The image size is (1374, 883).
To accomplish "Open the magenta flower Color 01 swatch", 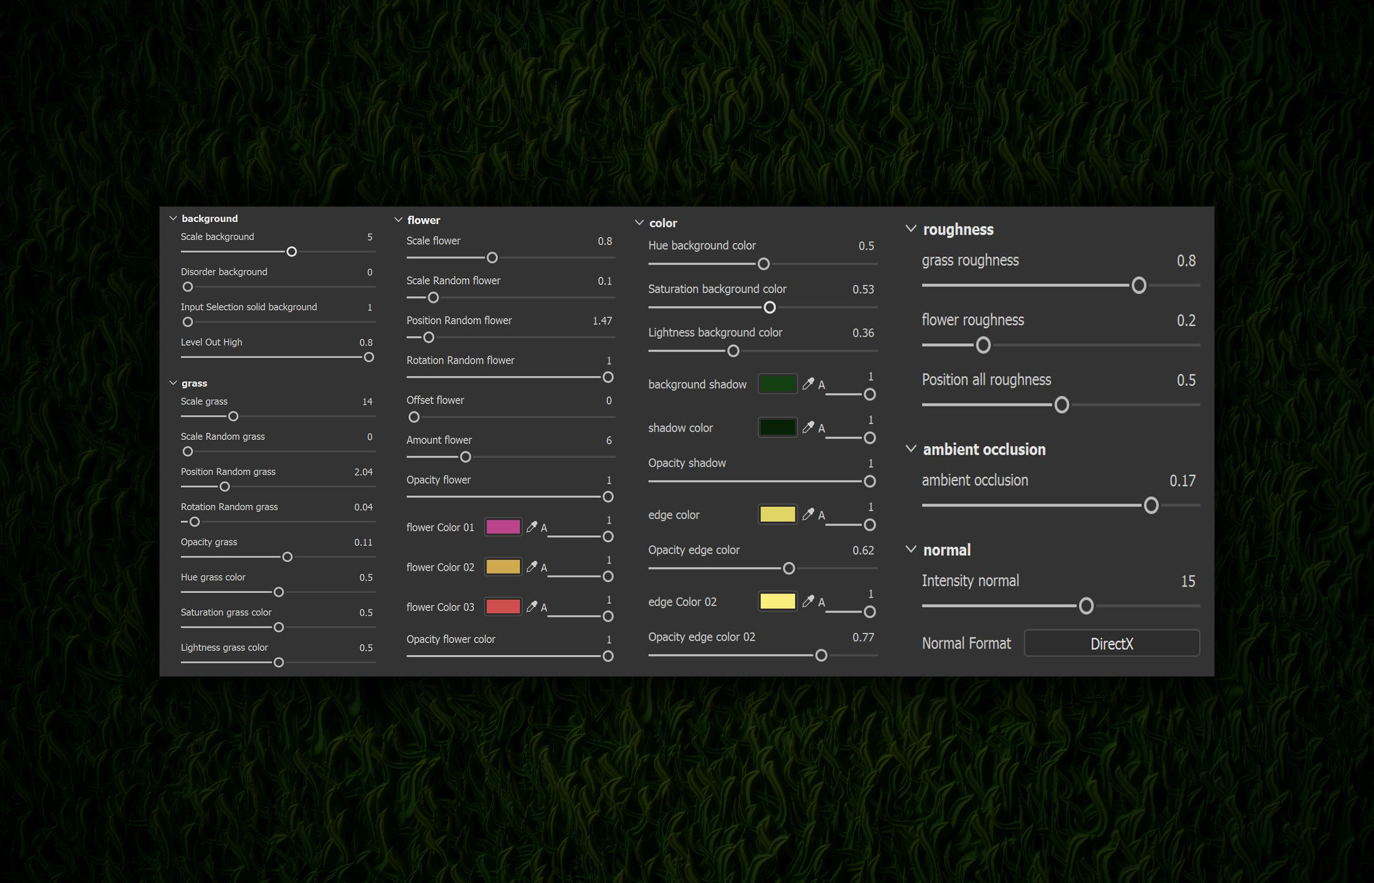I will click(503, 526).
